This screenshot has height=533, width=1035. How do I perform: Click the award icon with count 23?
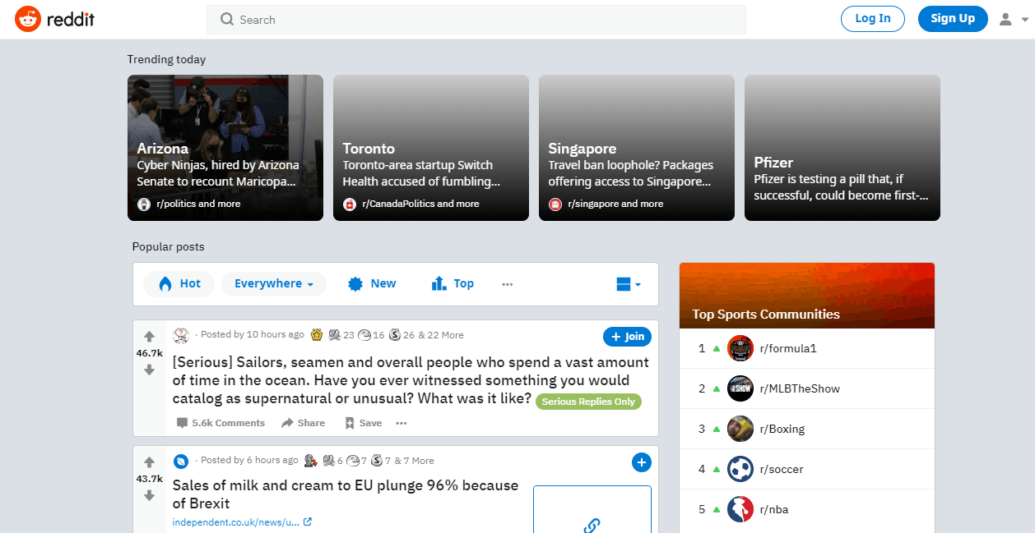coord(335,334)
